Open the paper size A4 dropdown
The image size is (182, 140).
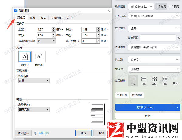coord(141,7)
